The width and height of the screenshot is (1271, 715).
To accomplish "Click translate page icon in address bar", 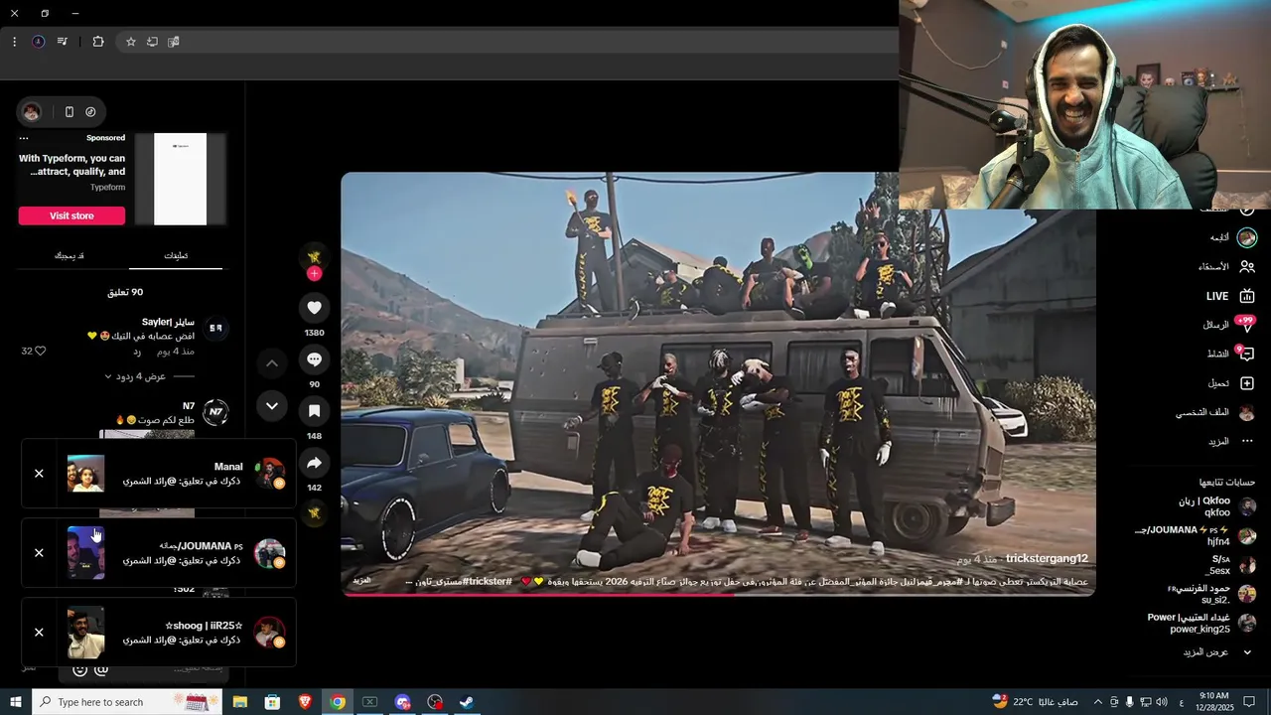I will [174, 42].
